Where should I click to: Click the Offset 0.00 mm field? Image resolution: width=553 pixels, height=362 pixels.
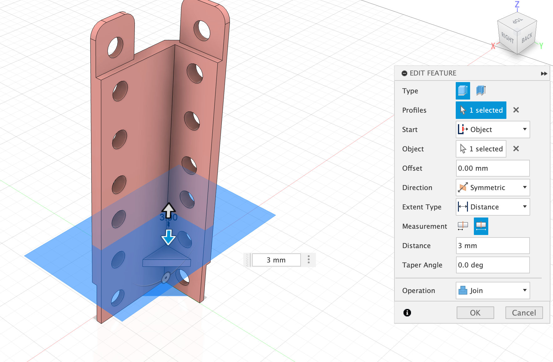click(x=493, y=168)
